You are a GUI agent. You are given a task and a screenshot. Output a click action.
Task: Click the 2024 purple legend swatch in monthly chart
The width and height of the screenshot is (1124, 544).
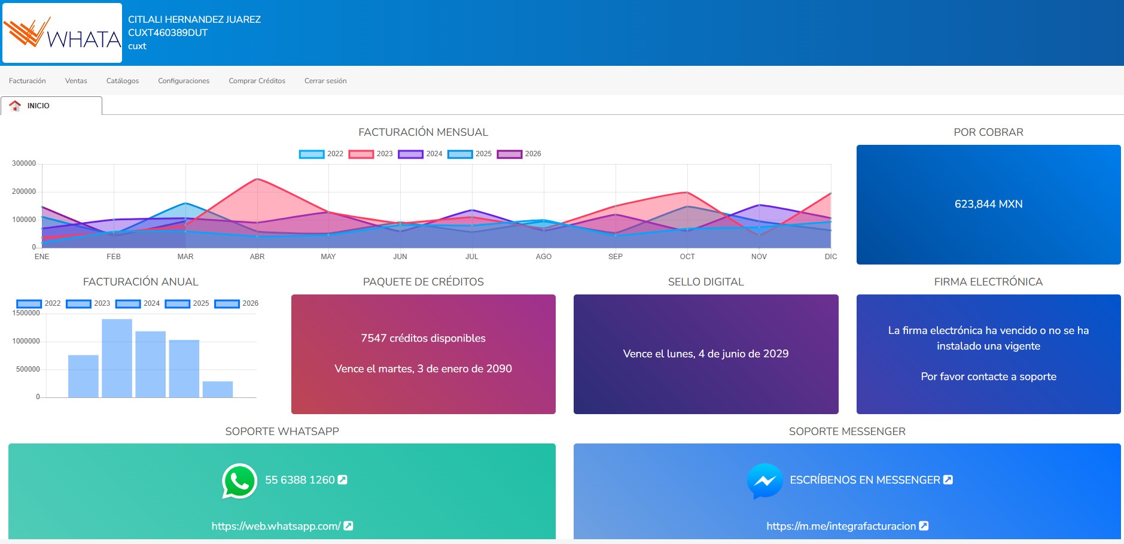[411, 154]
